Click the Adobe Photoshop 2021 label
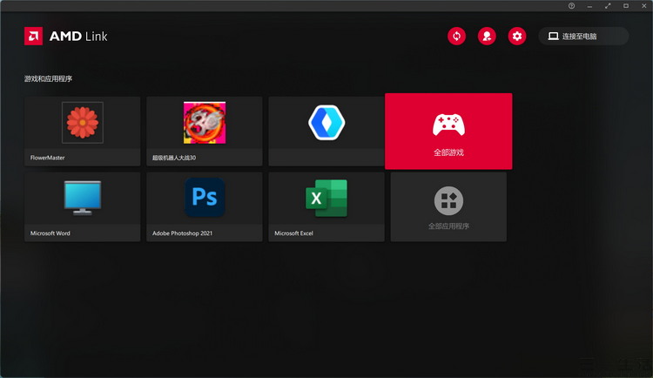 tap(182, 233)
